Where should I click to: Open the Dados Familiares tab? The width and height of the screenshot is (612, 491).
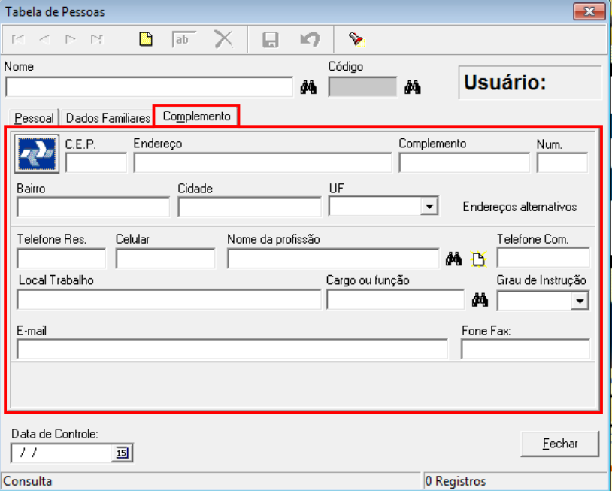point(108,118)
